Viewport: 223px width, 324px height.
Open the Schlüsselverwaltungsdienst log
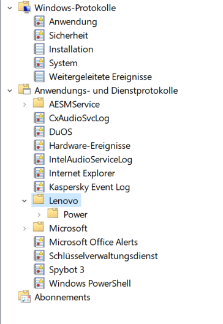click(x=104, y=256)
